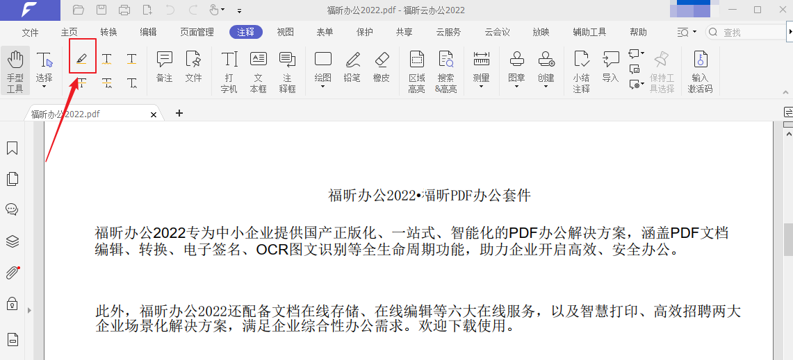Switch to the 编辑 tab
Viewport: 793px width, 360px height.
pyautogui.click(x=148, y=33)
